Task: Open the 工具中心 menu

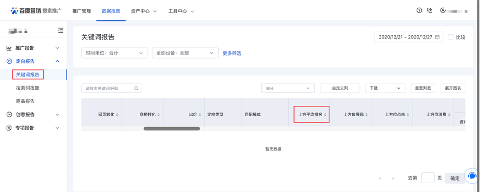Action: click(x=181, y=11)
